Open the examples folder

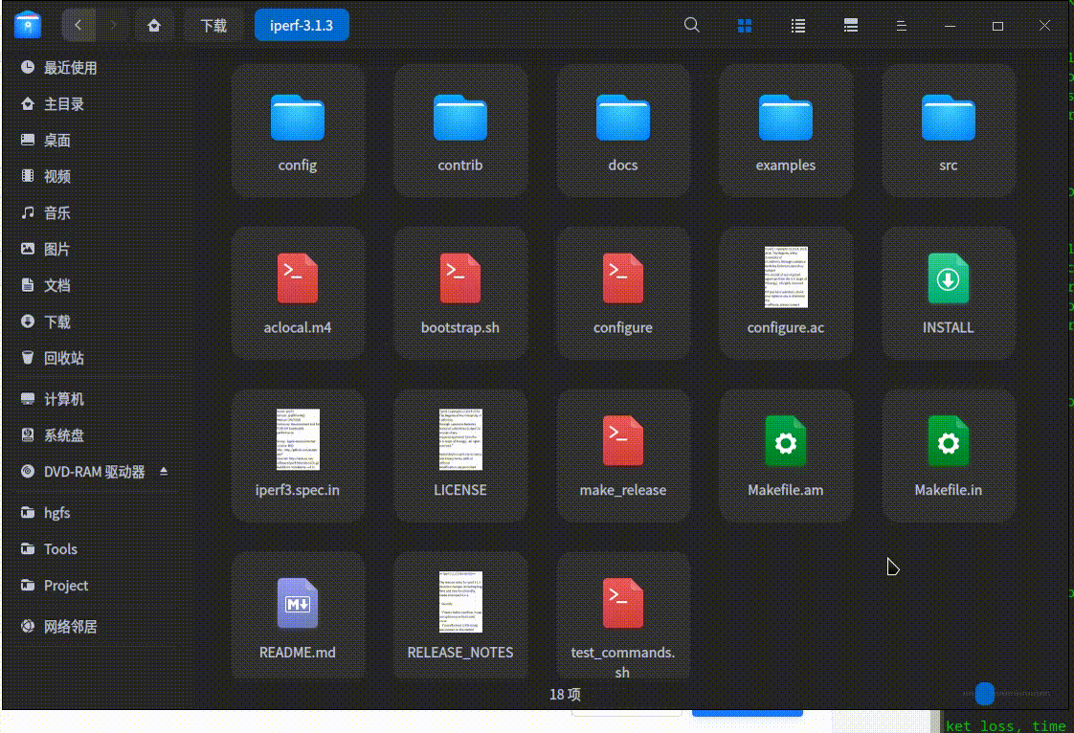(786, 131)
